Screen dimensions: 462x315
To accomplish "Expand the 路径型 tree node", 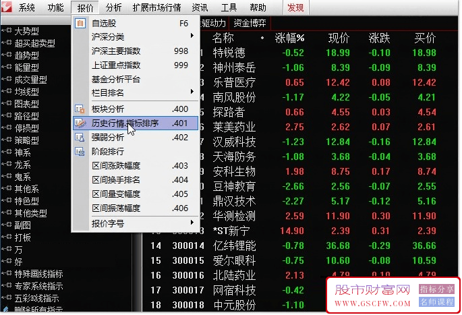I will (x=6, y=115).
